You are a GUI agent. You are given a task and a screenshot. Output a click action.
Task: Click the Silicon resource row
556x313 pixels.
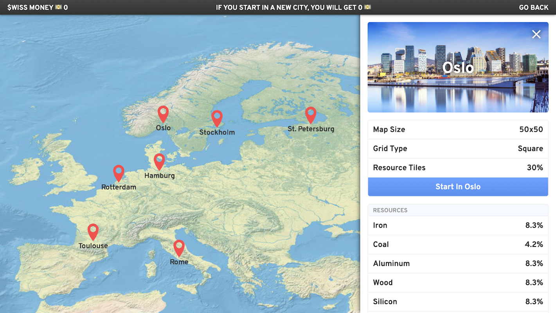tap(458, 302)
